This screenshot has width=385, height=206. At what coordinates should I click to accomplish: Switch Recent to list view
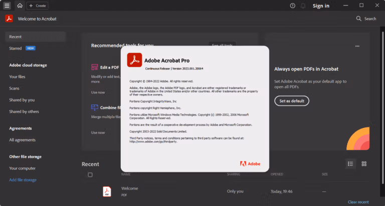click(350, 163)
